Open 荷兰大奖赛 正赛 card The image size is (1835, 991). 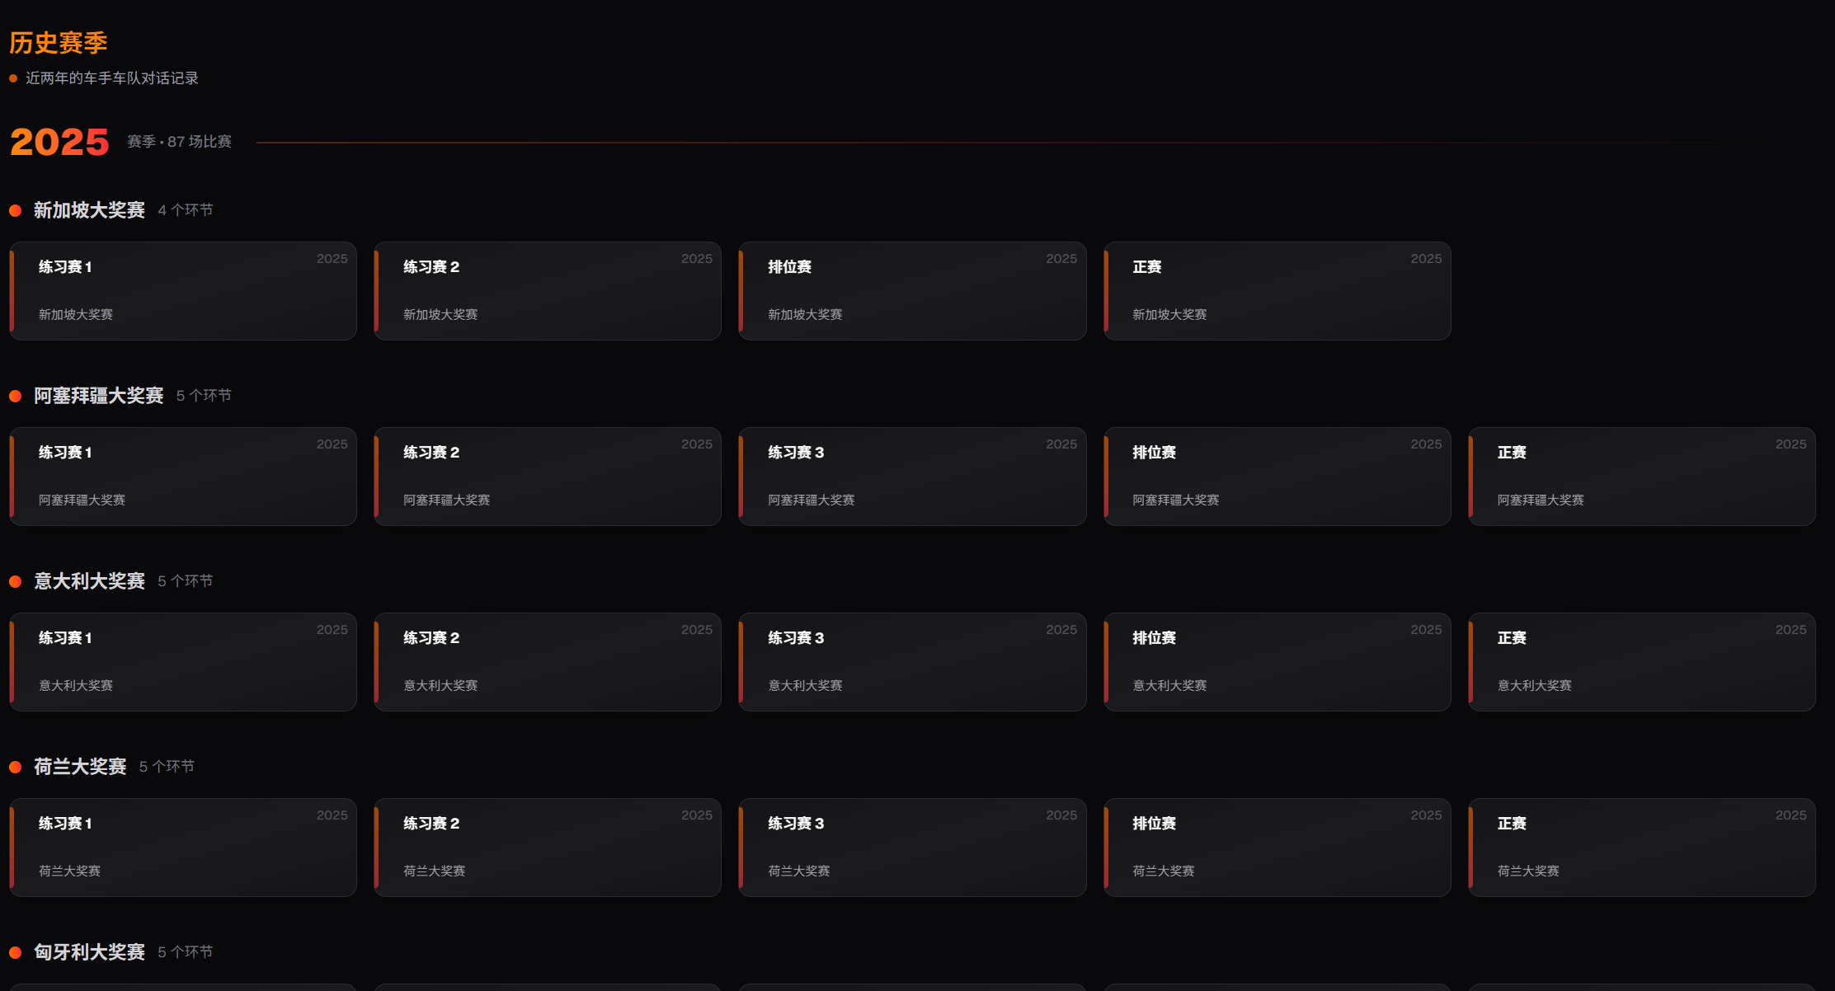pyautogui.click(x=1641, y=848)
